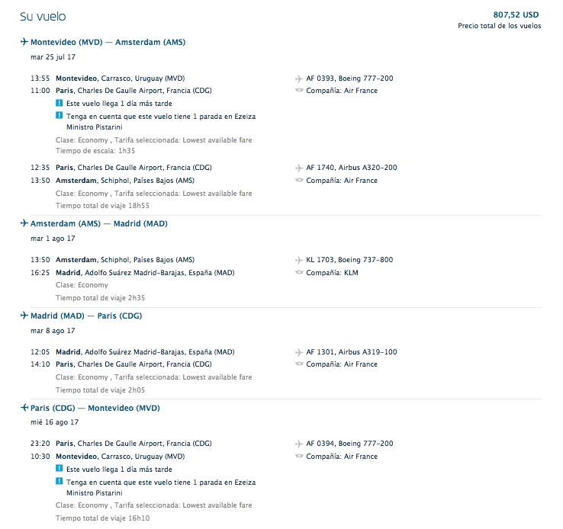
Task: Select the Madrid (MAD) — Paris (CDG) heading
Action: pos(86,316)
